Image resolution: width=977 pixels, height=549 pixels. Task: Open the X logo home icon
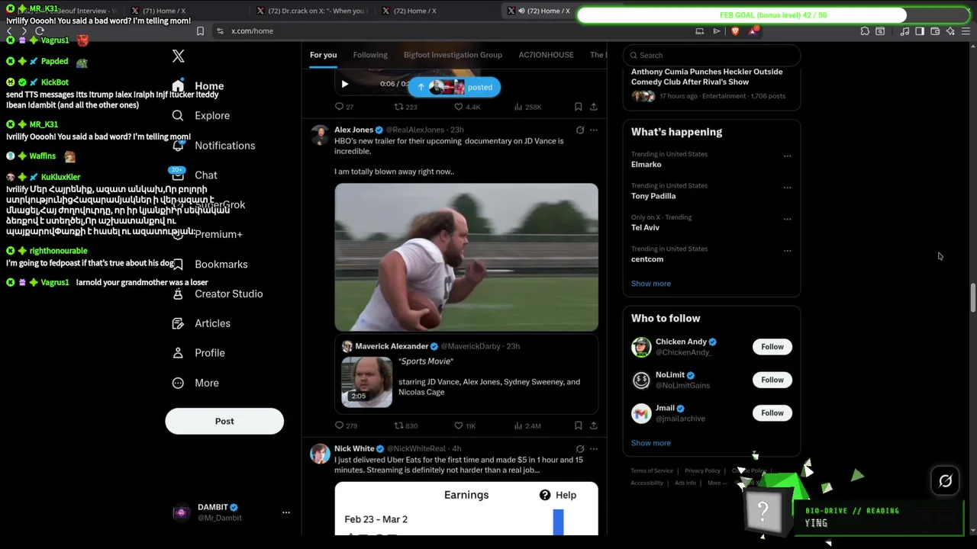coord(178,56)
